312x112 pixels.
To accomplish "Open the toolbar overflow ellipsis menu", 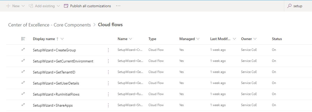I will click(x=118, y=6).
